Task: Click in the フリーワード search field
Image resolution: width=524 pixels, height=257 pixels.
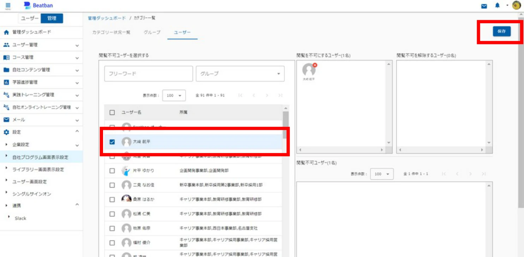Action: point(149,74)
